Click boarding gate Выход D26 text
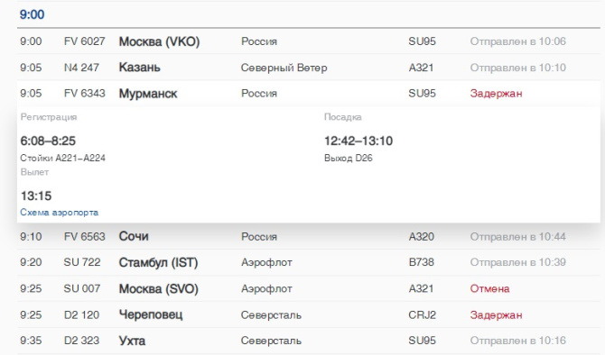 (349, 159)
